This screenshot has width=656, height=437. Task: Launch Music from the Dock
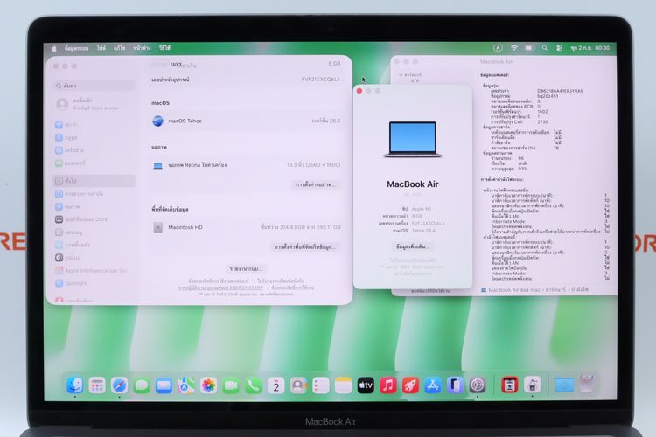coord(388,385)
